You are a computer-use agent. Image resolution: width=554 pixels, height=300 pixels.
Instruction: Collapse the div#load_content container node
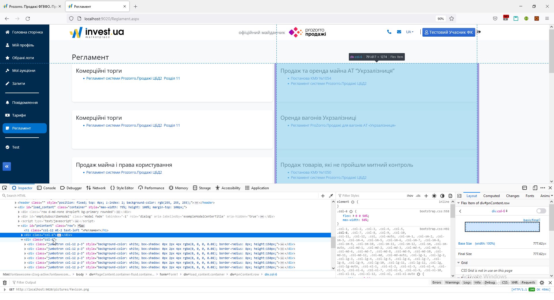[x=16, y=207]
